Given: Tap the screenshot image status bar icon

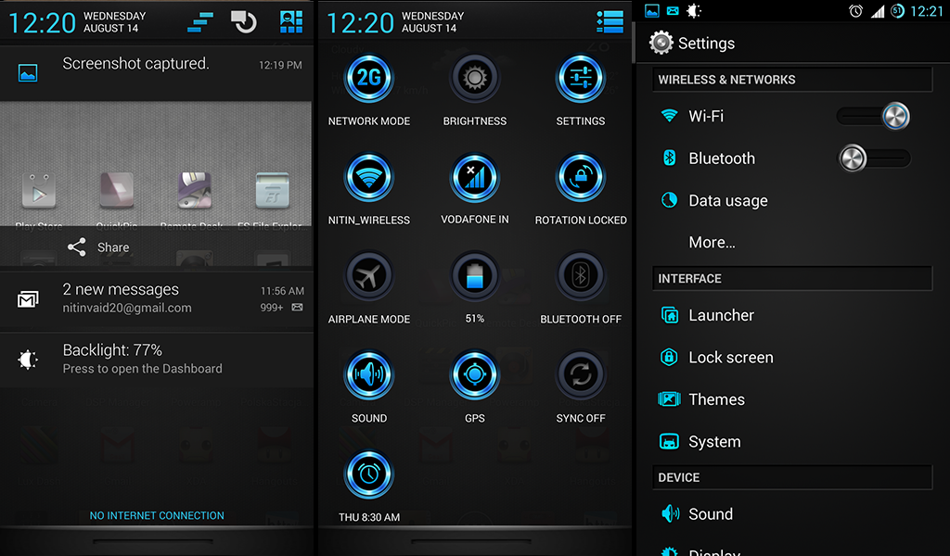Looking at the screenshot, I should pos(652,10).
